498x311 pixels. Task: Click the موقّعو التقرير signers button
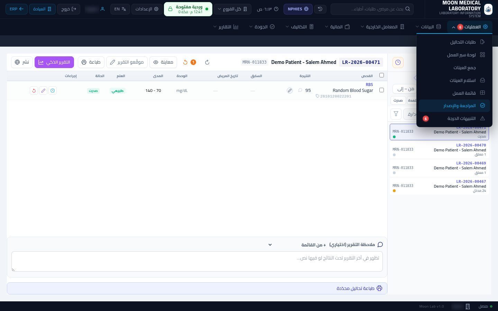[127, 62]
